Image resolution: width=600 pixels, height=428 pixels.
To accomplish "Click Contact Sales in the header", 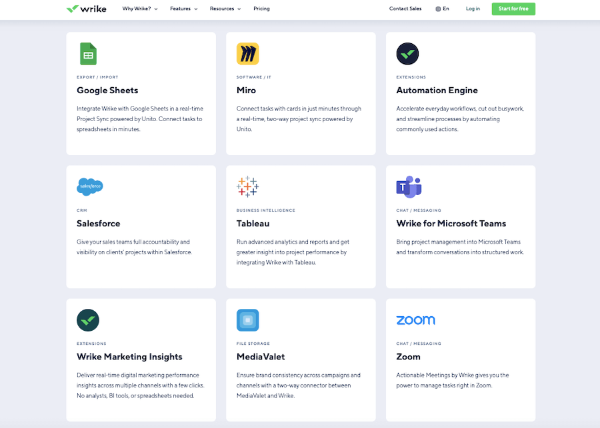I will click(x=405, y=9).
